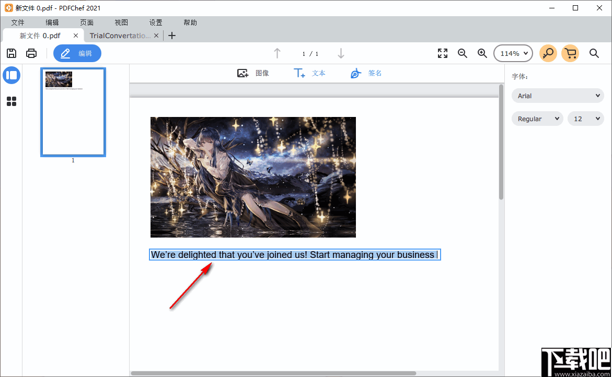Click the Save document icon
This screenshot has width=612, height=377.
tap(11, 53)
